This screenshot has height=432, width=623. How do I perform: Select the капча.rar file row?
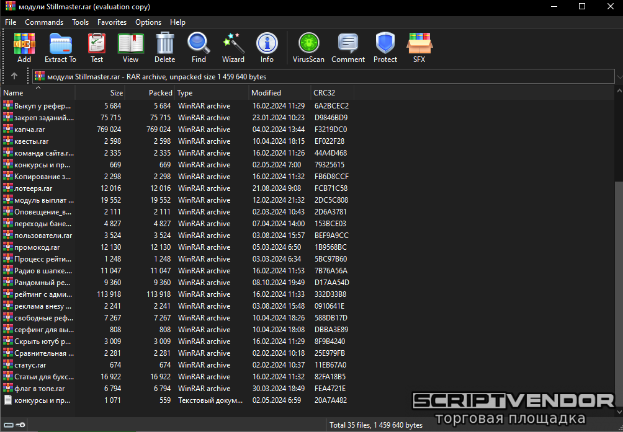[38, 130]
